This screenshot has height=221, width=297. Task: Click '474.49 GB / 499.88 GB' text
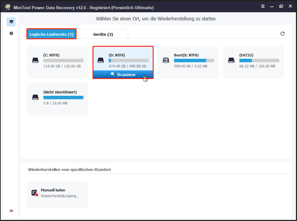(x=127, y=66)
